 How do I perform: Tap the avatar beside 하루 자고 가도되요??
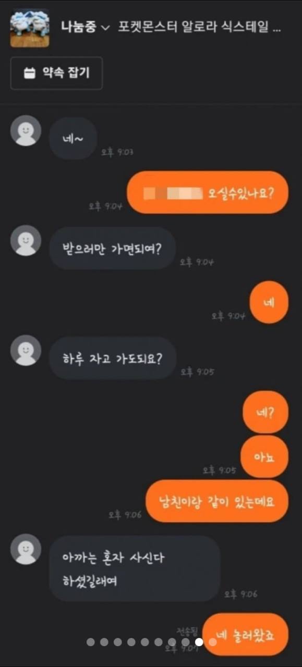(x=26, y=350)
